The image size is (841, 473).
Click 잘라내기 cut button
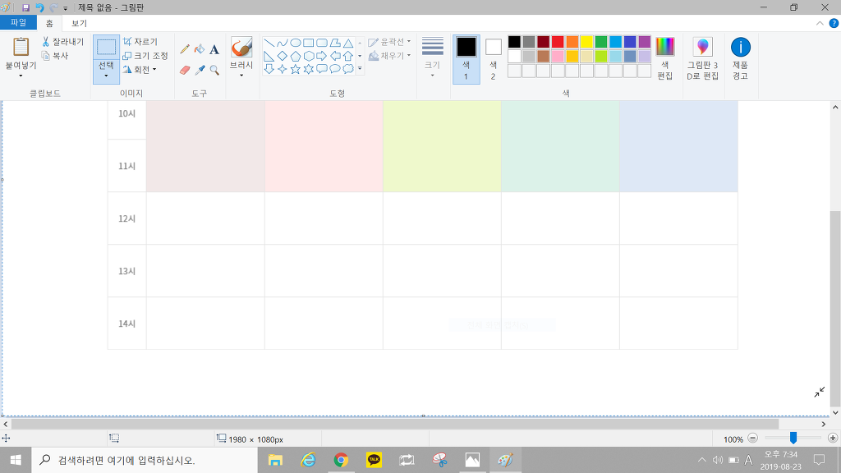point(62,42)
